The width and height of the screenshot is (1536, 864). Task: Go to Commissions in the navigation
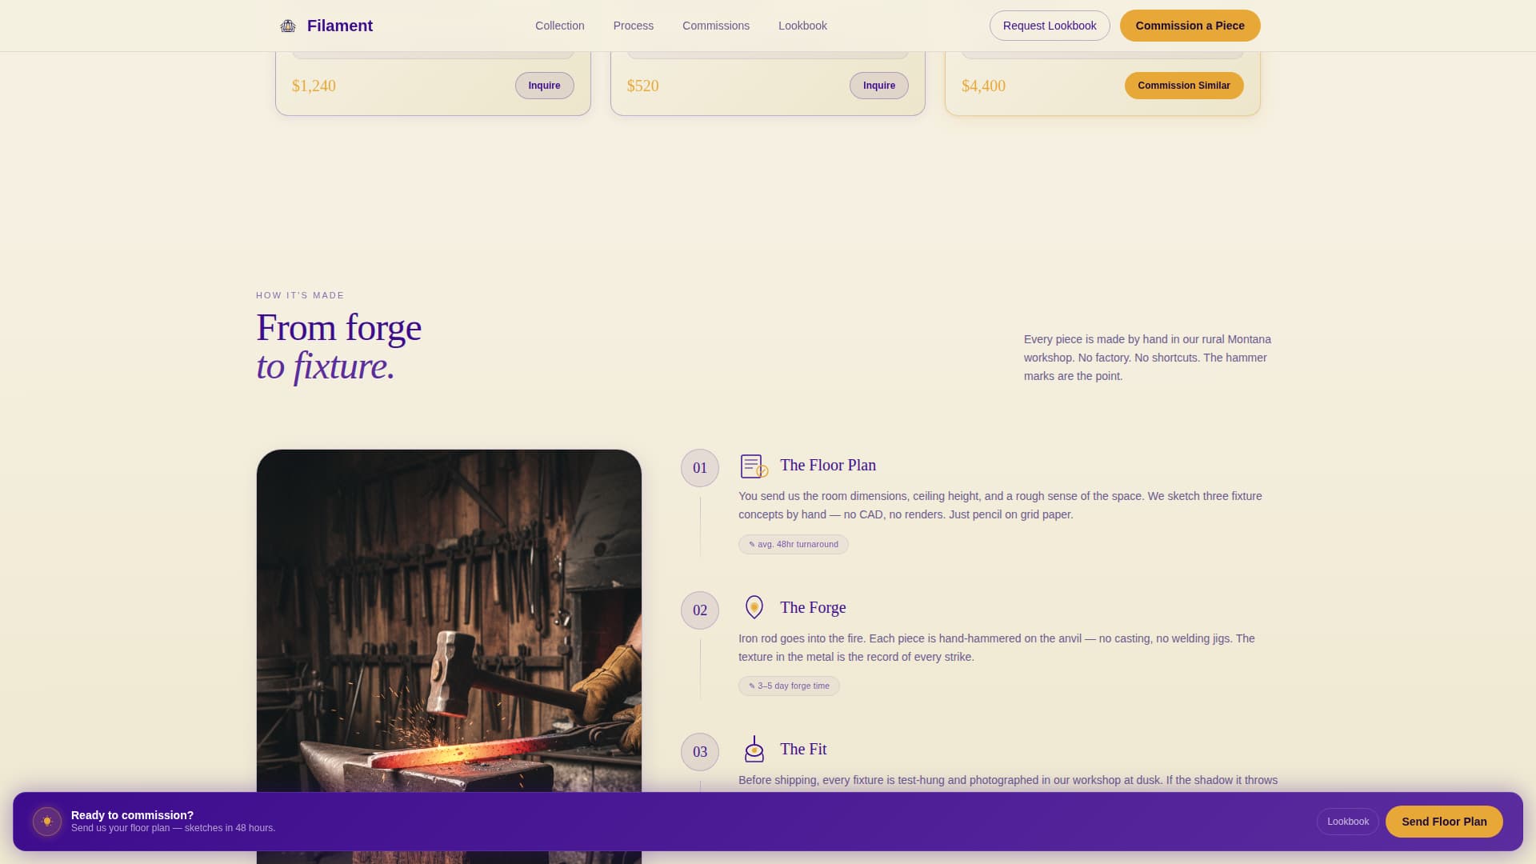coord(715,26)
